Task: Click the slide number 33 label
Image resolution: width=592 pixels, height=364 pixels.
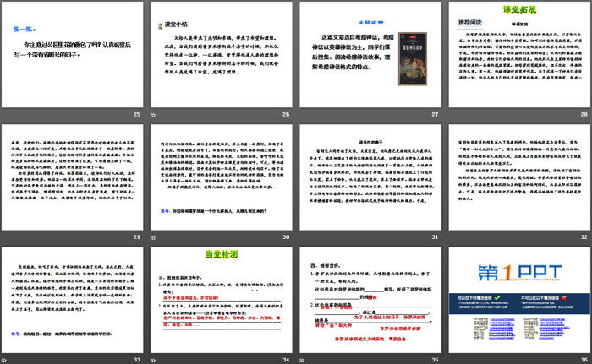Action: click(137, 360)
